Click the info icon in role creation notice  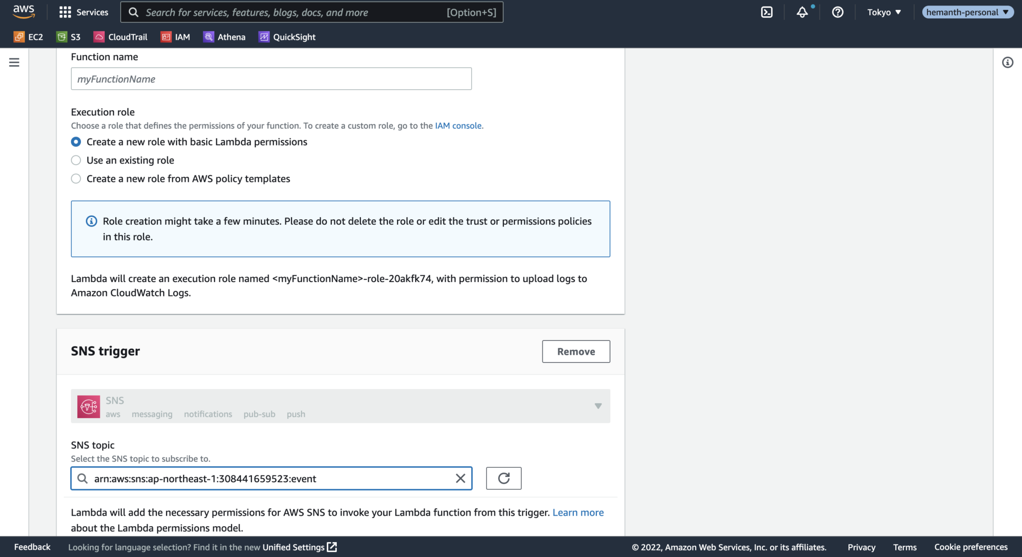coord(91,221)
